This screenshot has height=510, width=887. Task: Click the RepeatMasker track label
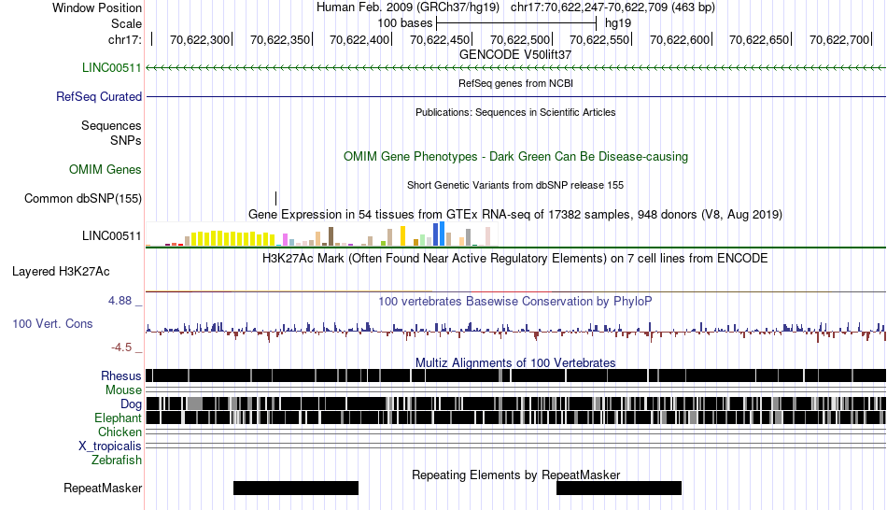103,488
